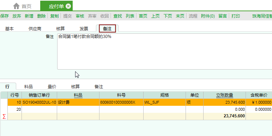Click the 设计费 item cell

point(78,102)
